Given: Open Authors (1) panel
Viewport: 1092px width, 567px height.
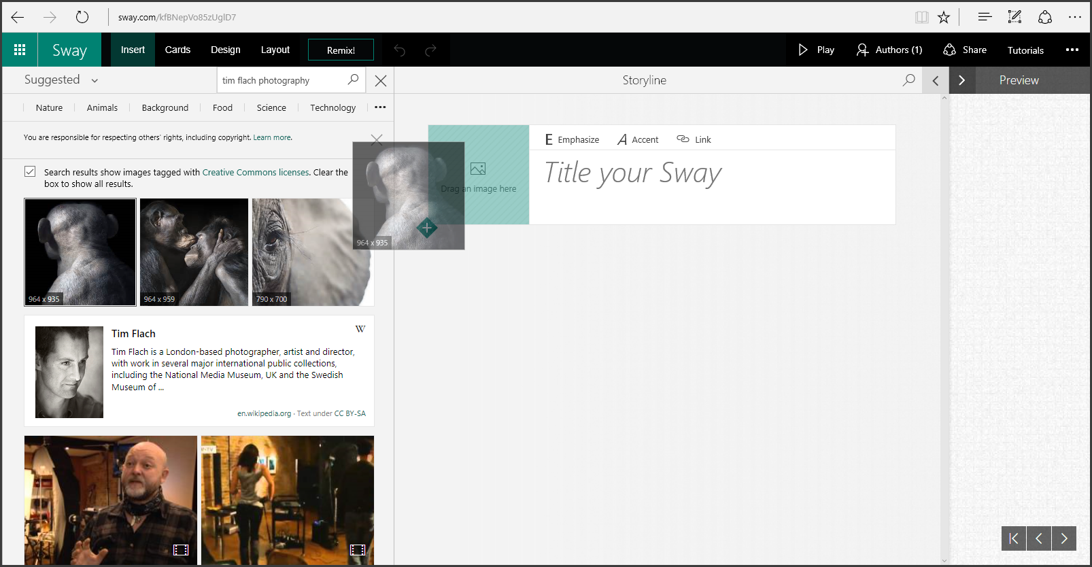Looking at the screenshot, I should pyautogui.click(x=889, y=50).
